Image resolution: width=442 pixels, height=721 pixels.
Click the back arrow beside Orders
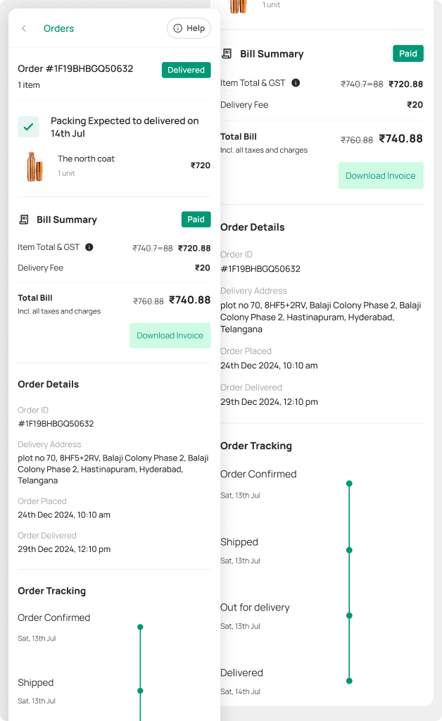coord(24,29)
